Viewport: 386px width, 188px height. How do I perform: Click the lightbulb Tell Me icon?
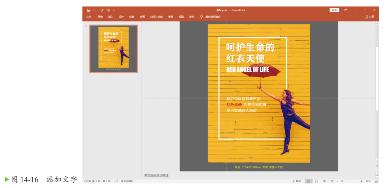(x=201, y=17)
